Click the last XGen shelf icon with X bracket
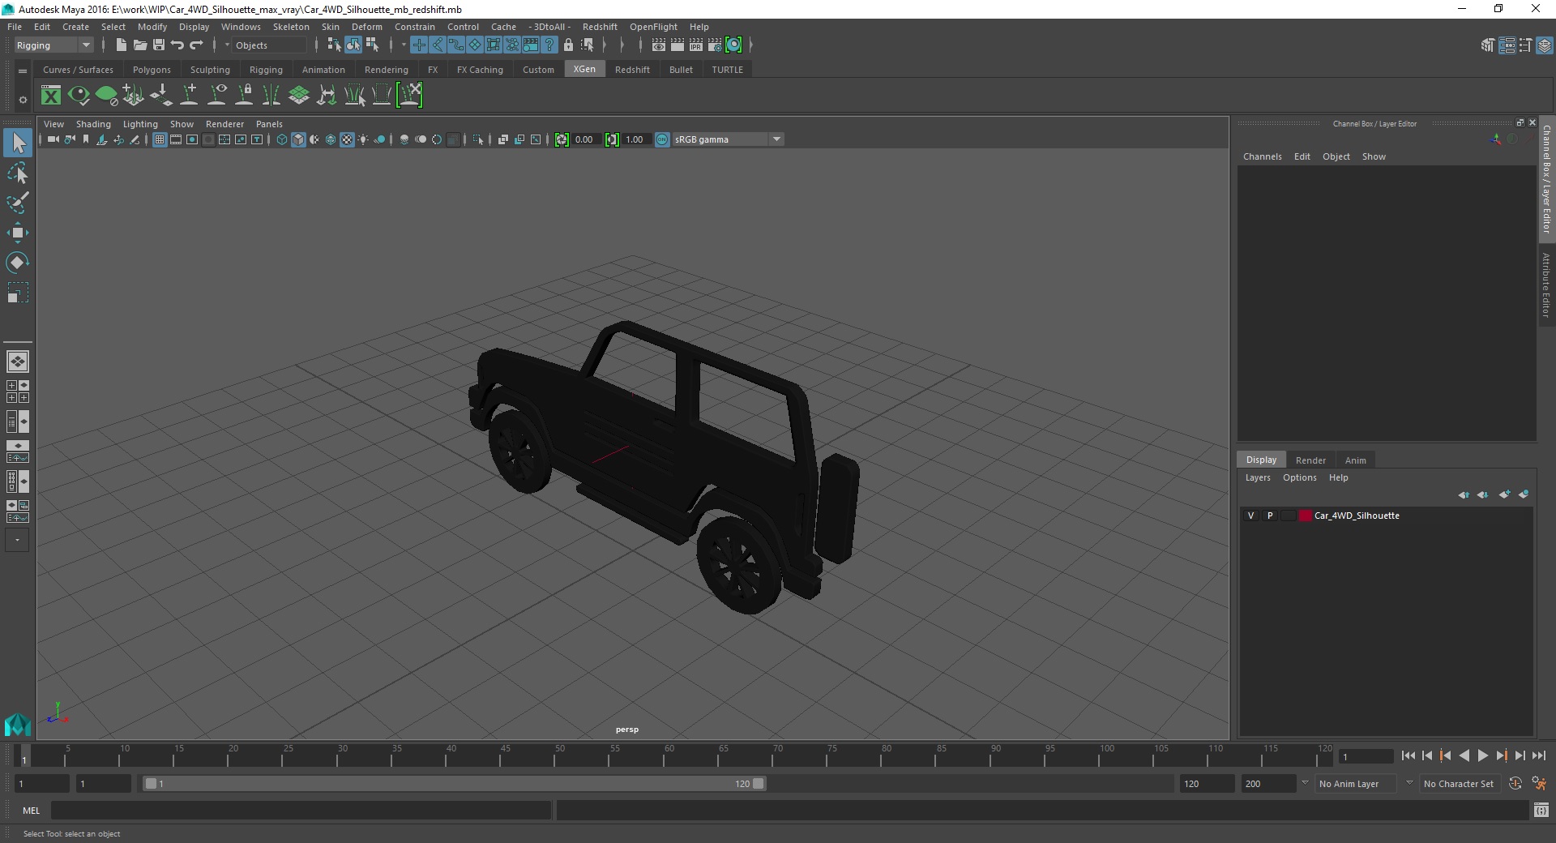The image size is (1556, 843). pos(409,96)
